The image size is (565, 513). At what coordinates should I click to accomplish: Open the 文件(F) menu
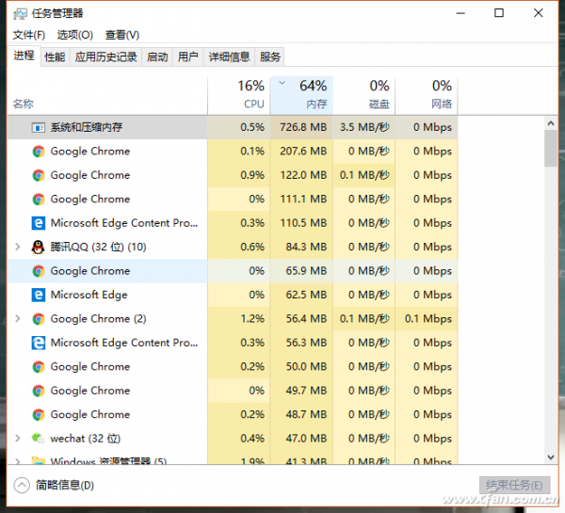coord(29,35)
